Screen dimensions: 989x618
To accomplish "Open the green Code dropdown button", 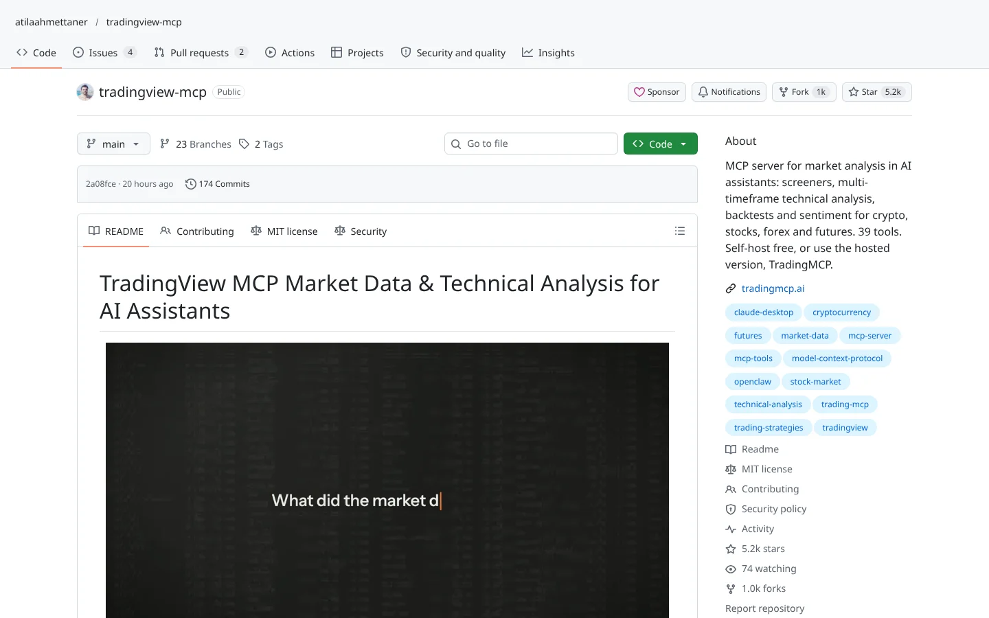I will click(661, 144).
